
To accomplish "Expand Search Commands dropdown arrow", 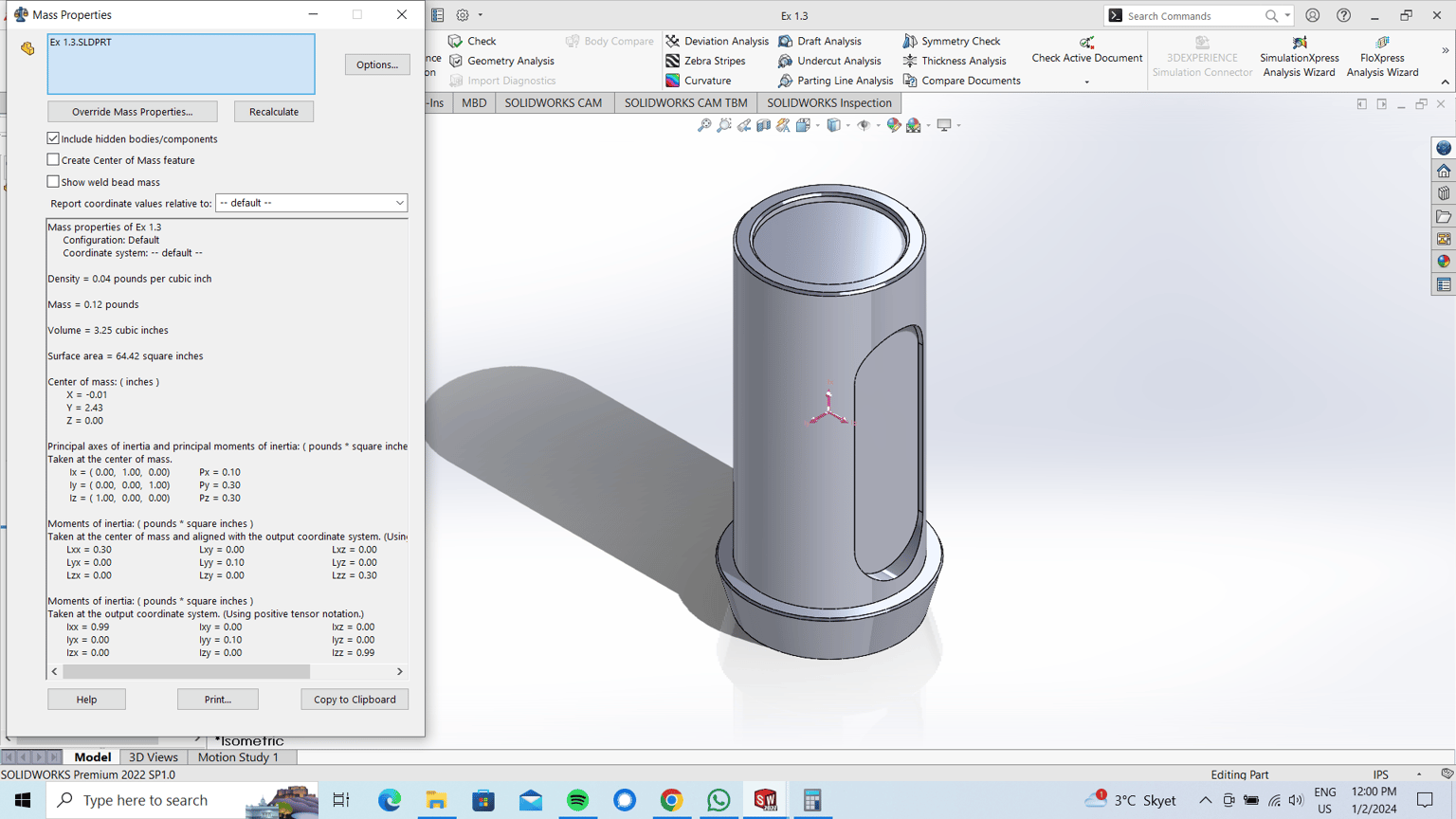I will tap(1287, 16).
